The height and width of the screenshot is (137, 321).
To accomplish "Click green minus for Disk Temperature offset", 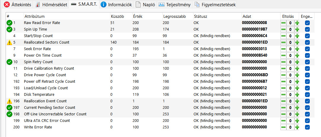I will click(283, 95).
